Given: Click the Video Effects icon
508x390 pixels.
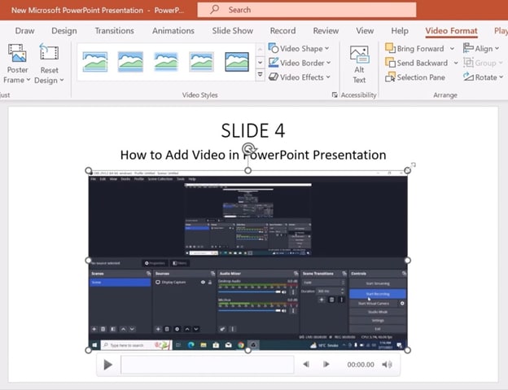Looking at the screenshot, I should pos(274,77).
